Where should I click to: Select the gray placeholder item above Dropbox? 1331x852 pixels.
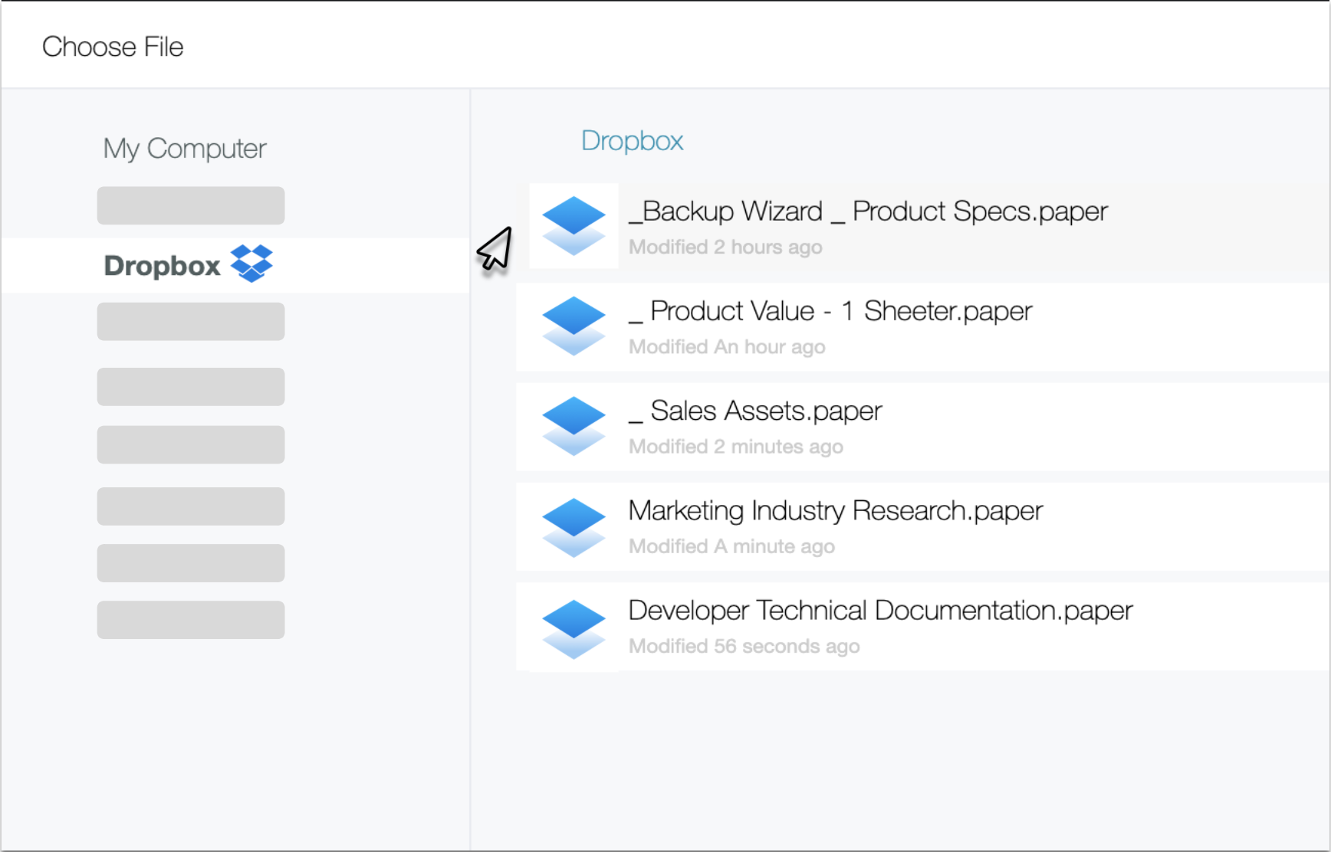(191, 205)
